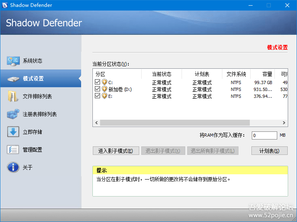This screenshot has height=222, width=297.
Task: Open the file exclusion list folder icon
Action: (13, 97)
